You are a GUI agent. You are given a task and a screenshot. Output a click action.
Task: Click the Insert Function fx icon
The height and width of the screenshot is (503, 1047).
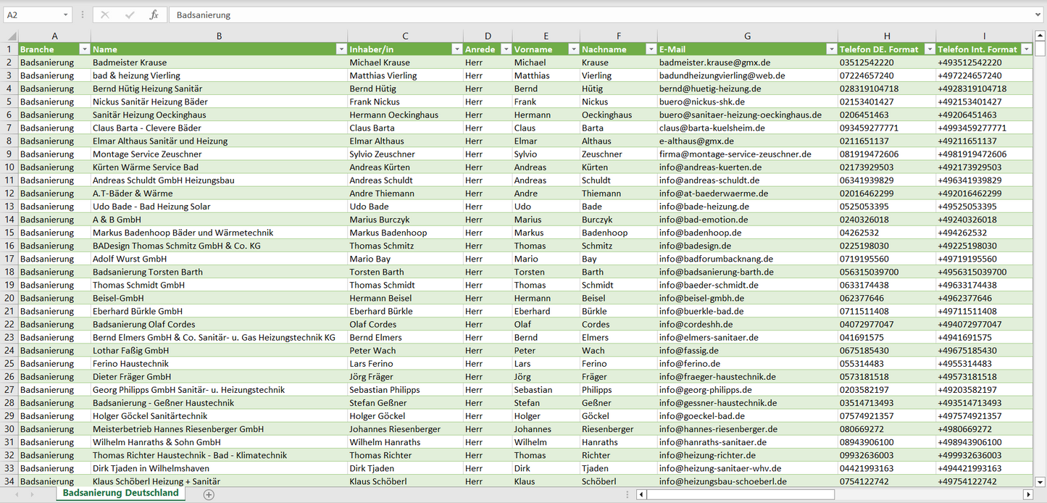[154, 14]
